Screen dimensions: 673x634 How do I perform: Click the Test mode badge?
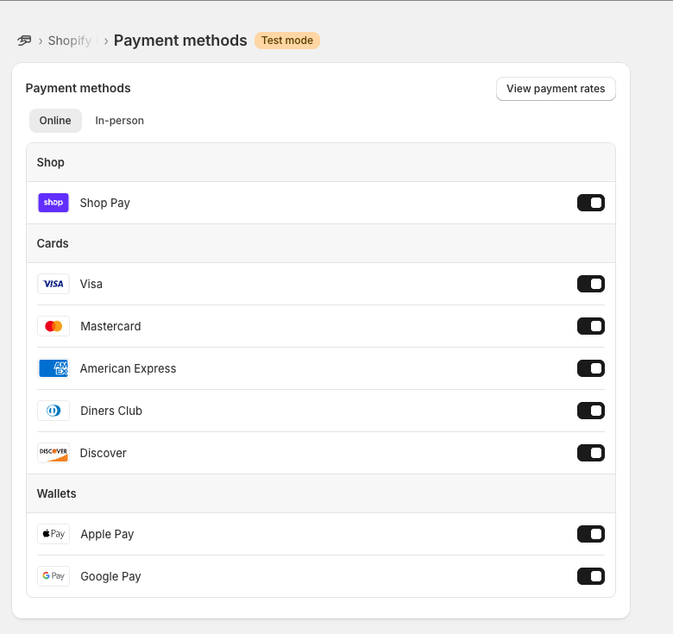coord(286,41)
